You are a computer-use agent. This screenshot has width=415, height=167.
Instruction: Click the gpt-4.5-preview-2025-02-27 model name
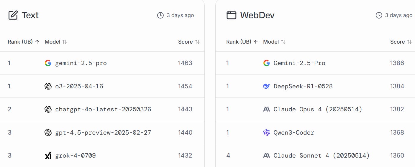pos(103,133)
